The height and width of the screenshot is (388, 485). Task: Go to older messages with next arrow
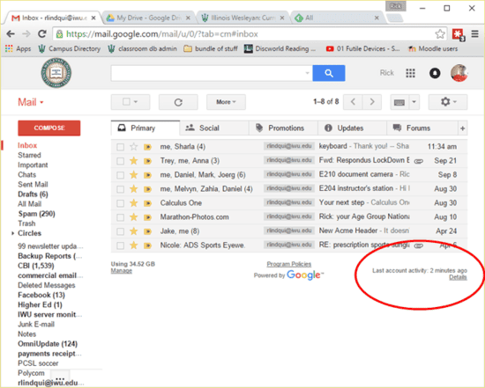[x=372, y=102]
